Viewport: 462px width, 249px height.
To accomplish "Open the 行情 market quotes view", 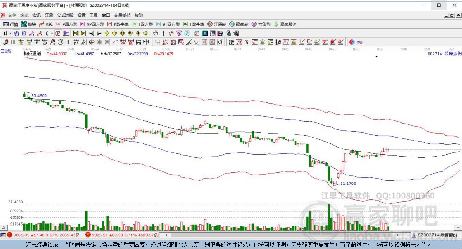I will coord(11,24).
